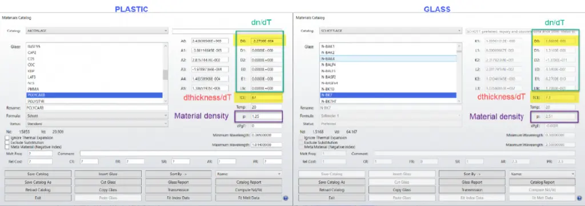The width and height of the screenshot is (585, 206).
Task: Click Minimum Wavelength field in Plastic window
Action: click(x=266, y=135)
